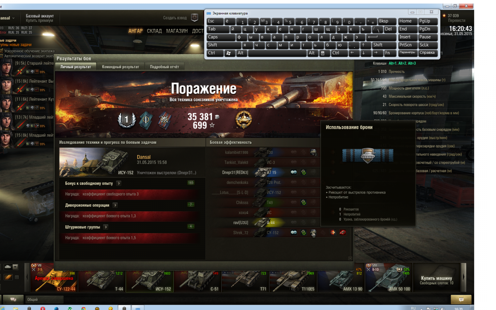
Task: Click Перевести gold conversion link
Action: click(456, 20)
